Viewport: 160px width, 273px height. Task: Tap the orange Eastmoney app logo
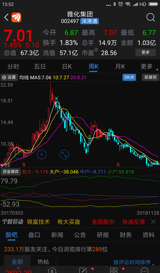(16, 17)
